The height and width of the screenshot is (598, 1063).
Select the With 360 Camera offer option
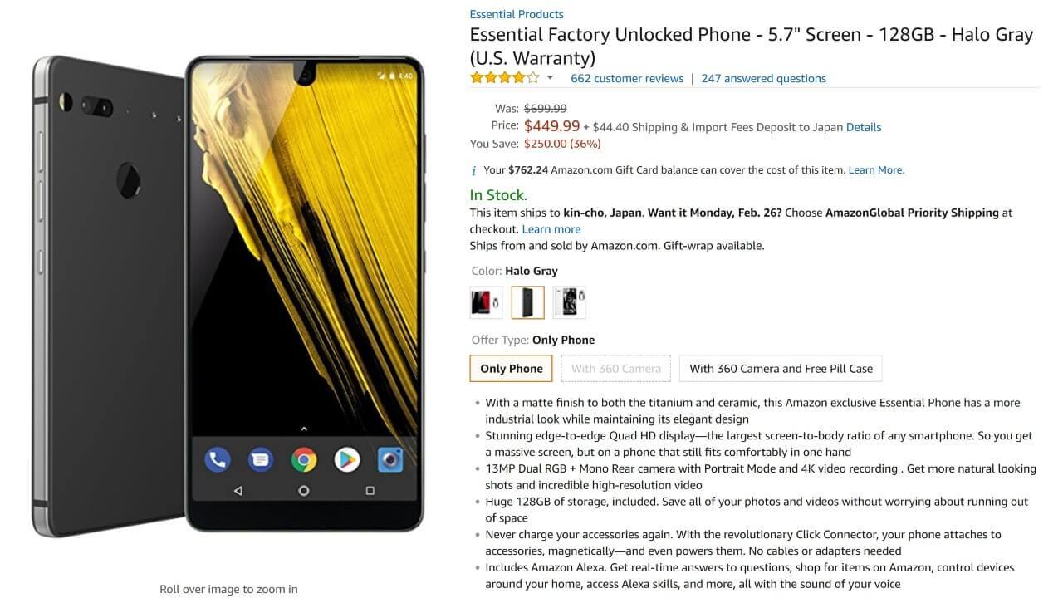tap(616, 369)
